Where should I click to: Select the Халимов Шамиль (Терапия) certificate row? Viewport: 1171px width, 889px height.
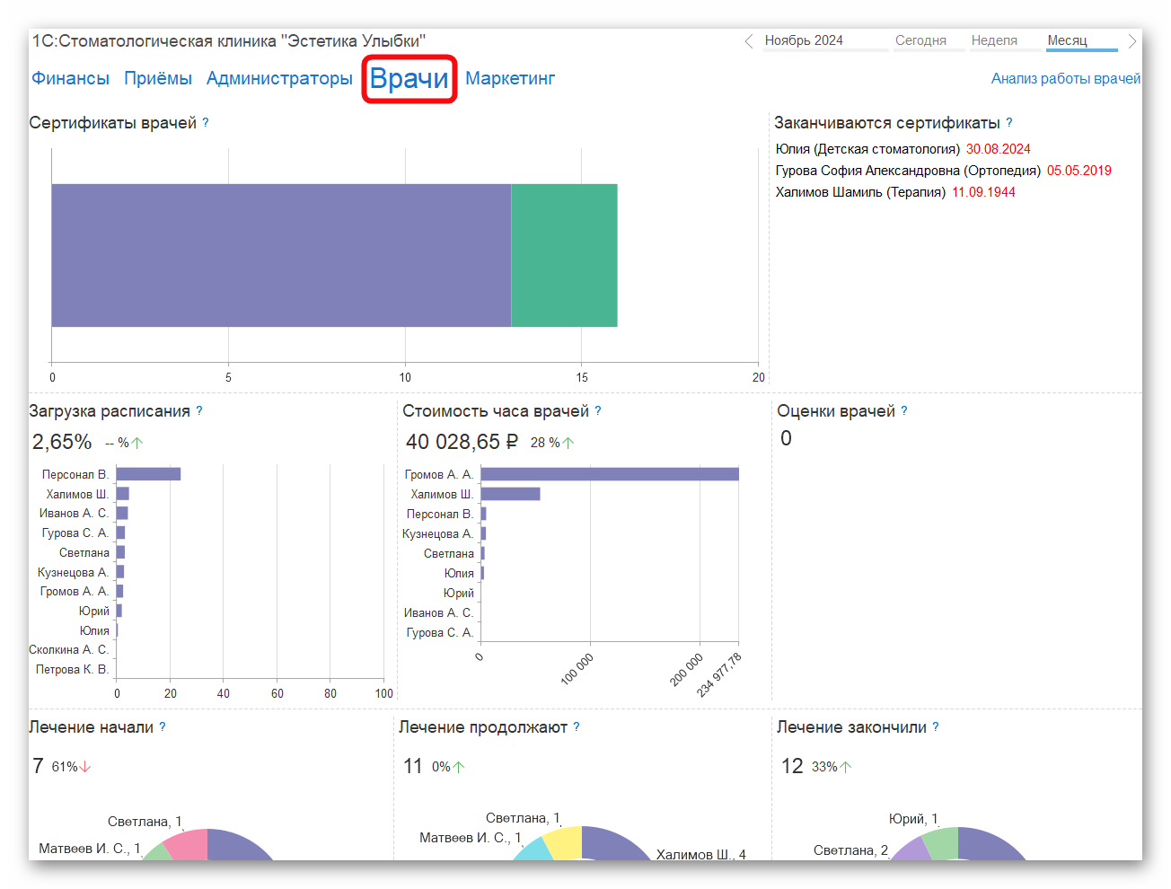click(895, 192)
